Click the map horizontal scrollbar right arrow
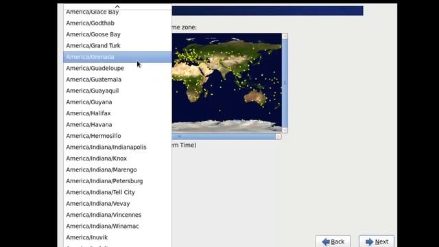 coord(278,137)
